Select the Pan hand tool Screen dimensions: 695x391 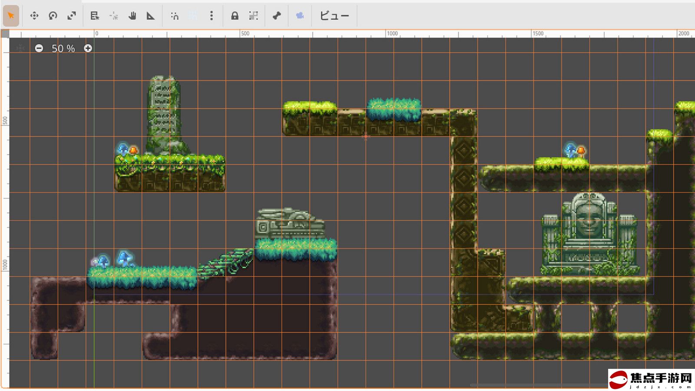click(132, 16)
